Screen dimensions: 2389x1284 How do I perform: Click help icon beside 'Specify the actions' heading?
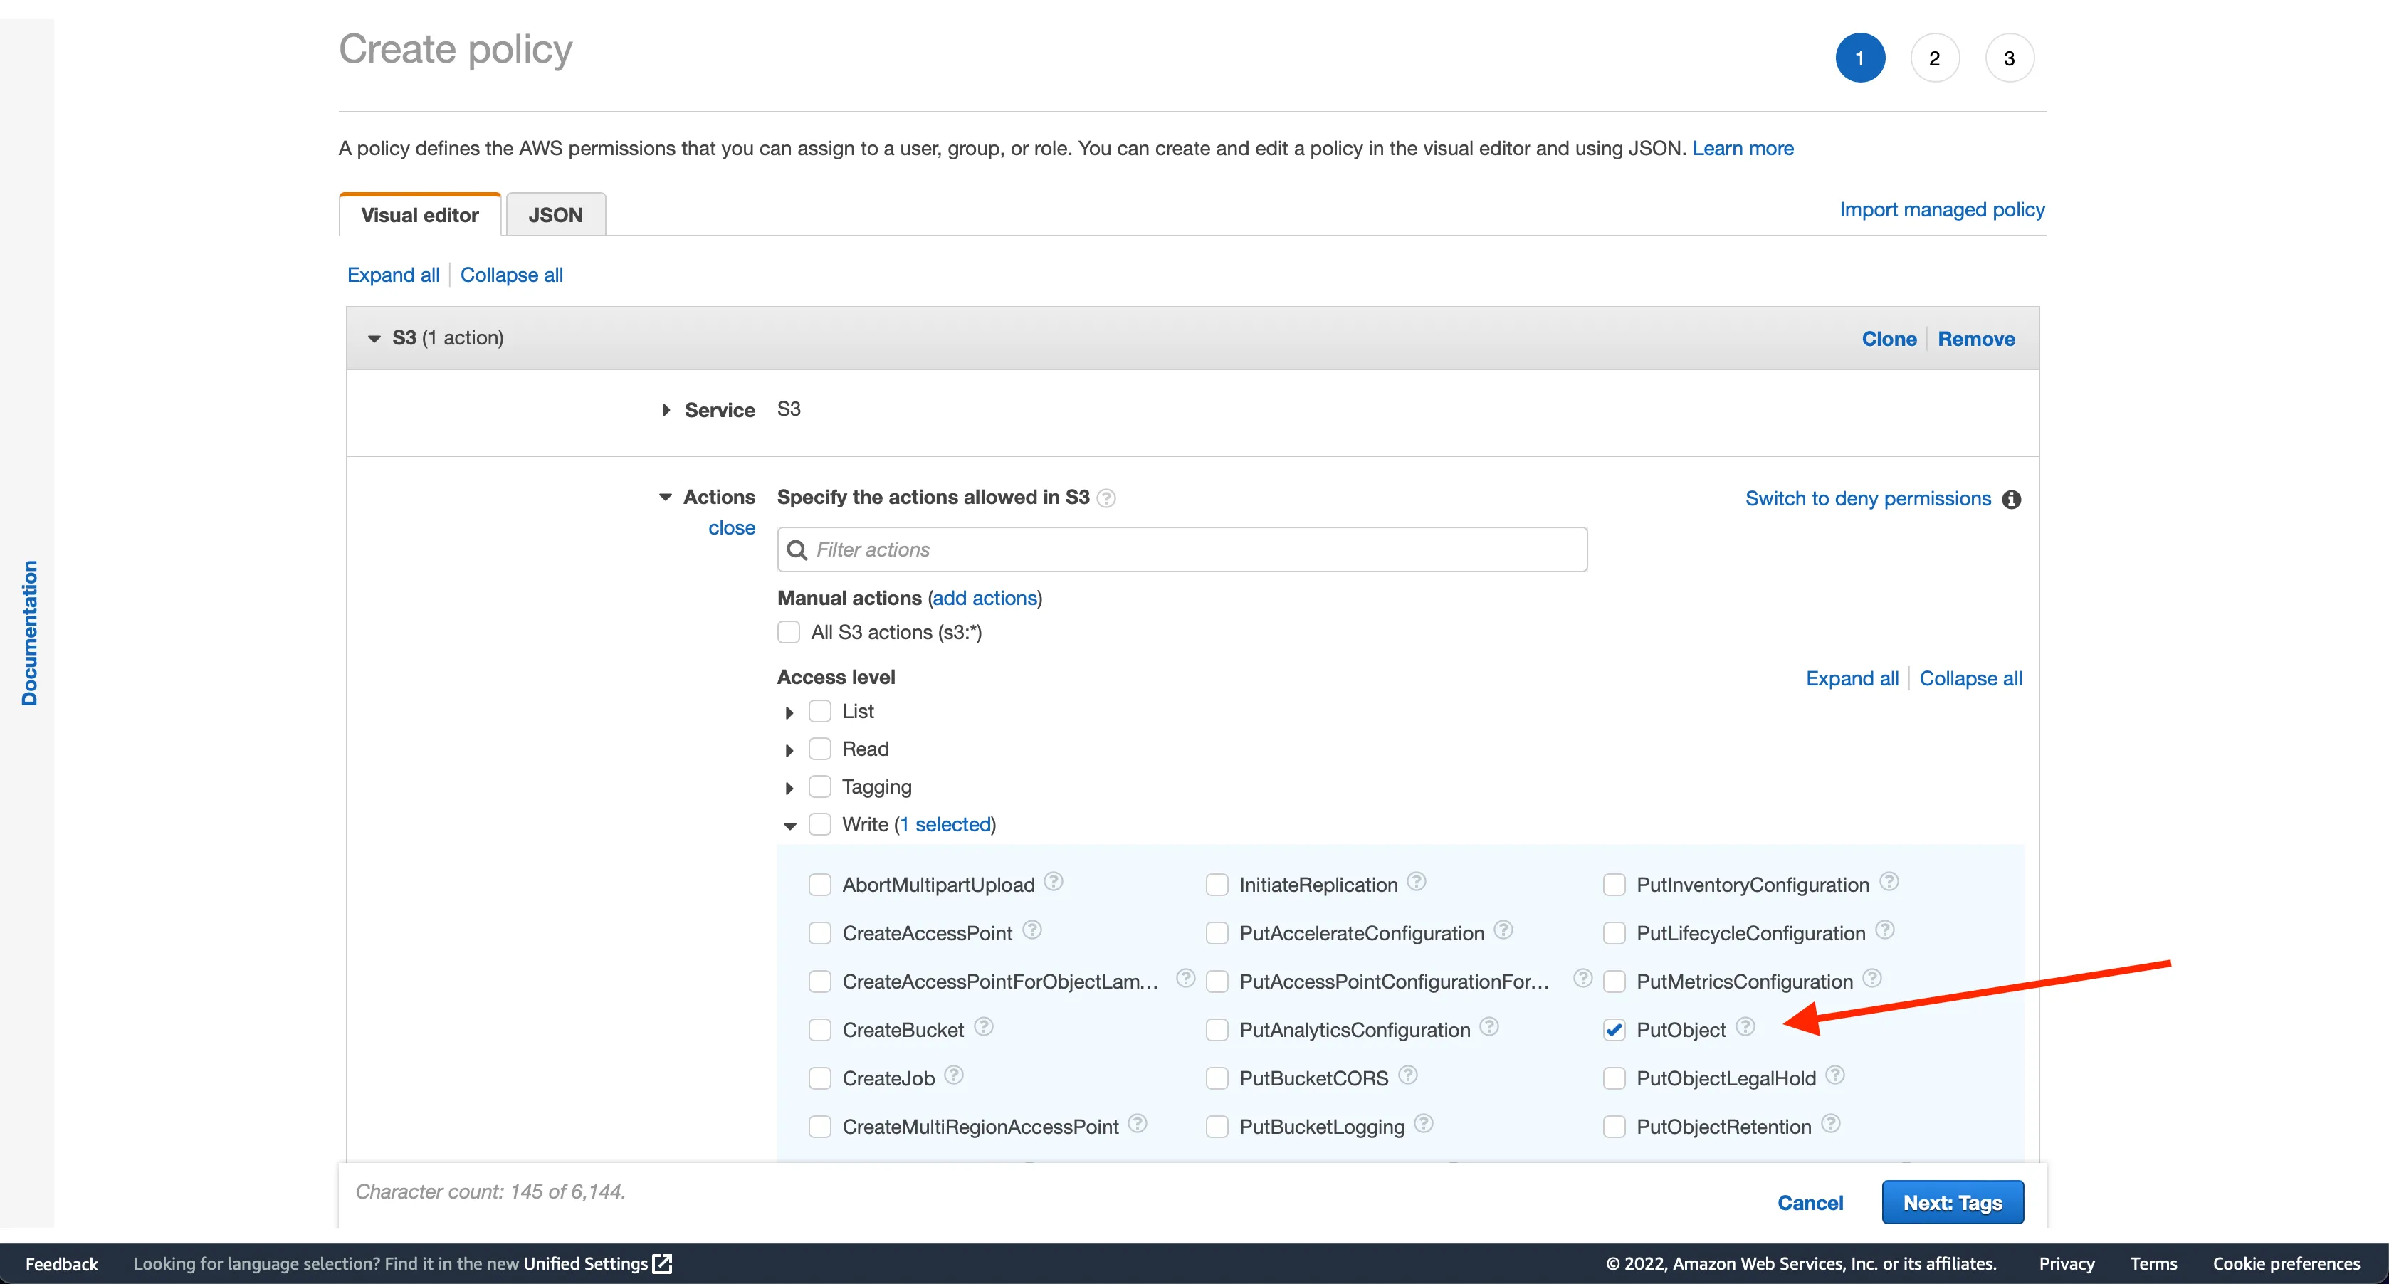1106,498
